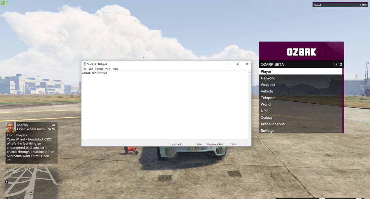The width and height of the screenshot is (370, 199).
Task: Click the Notepad horizontal scrollbar left arrow
Action: [x=83, y=140]
